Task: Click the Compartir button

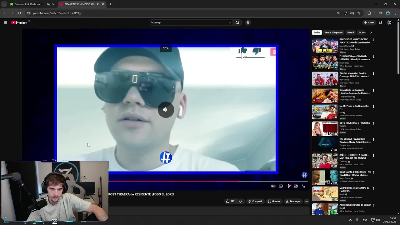Action: click(x=255, y=201)
